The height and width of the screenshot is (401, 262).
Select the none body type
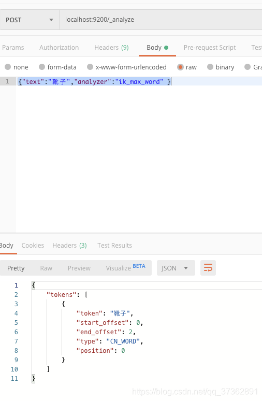[17, 67]
